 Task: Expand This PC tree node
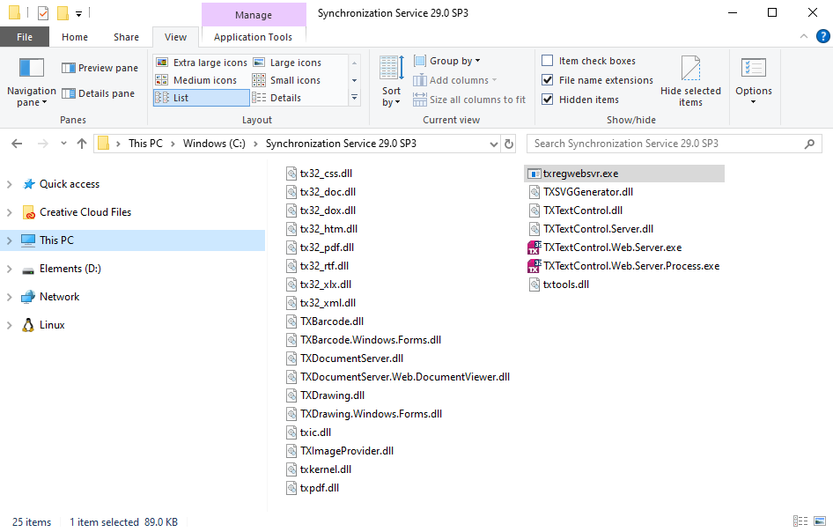(9, 240)
